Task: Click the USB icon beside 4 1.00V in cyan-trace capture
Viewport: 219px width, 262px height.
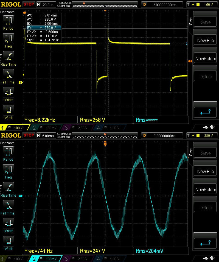Action: (x=205, y=259)
